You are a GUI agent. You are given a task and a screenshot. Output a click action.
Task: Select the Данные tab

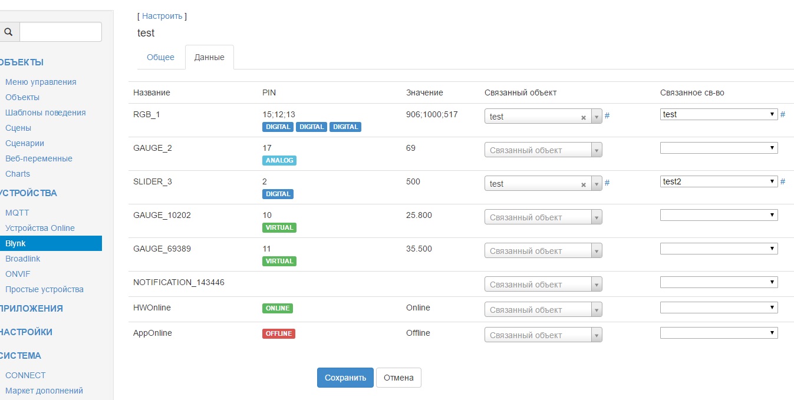point(209,57)
